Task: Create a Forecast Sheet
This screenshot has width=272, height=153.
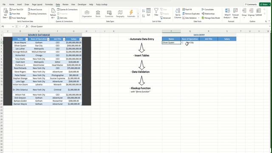Action: click(235, 13)
